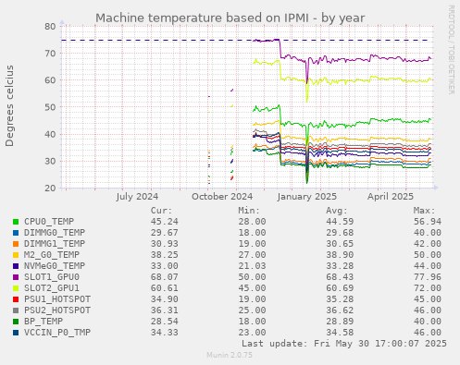Click the DIMMG1_TEMP orange legend swatch
Viewport: 460px width, 365px height.
coord(16,244)
